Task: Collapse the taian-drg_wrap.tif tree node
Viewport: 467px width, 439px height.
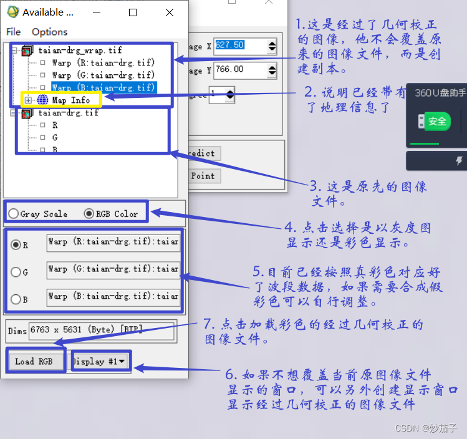Action: coord(14,50)
